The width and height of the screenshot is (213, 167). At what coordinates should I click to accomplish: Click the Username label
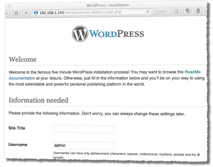18,145
